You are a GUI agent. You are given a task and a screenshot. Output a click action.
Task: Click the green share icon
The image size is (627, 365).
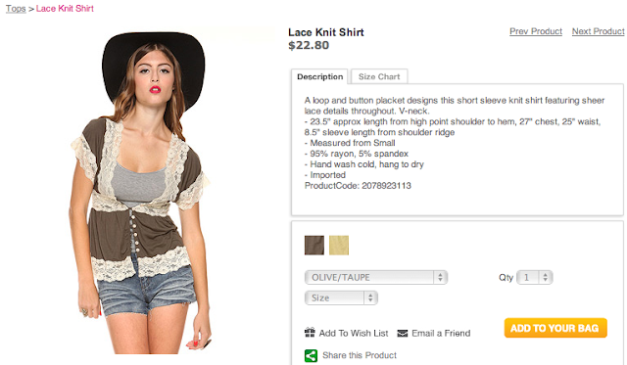(311, 355)
